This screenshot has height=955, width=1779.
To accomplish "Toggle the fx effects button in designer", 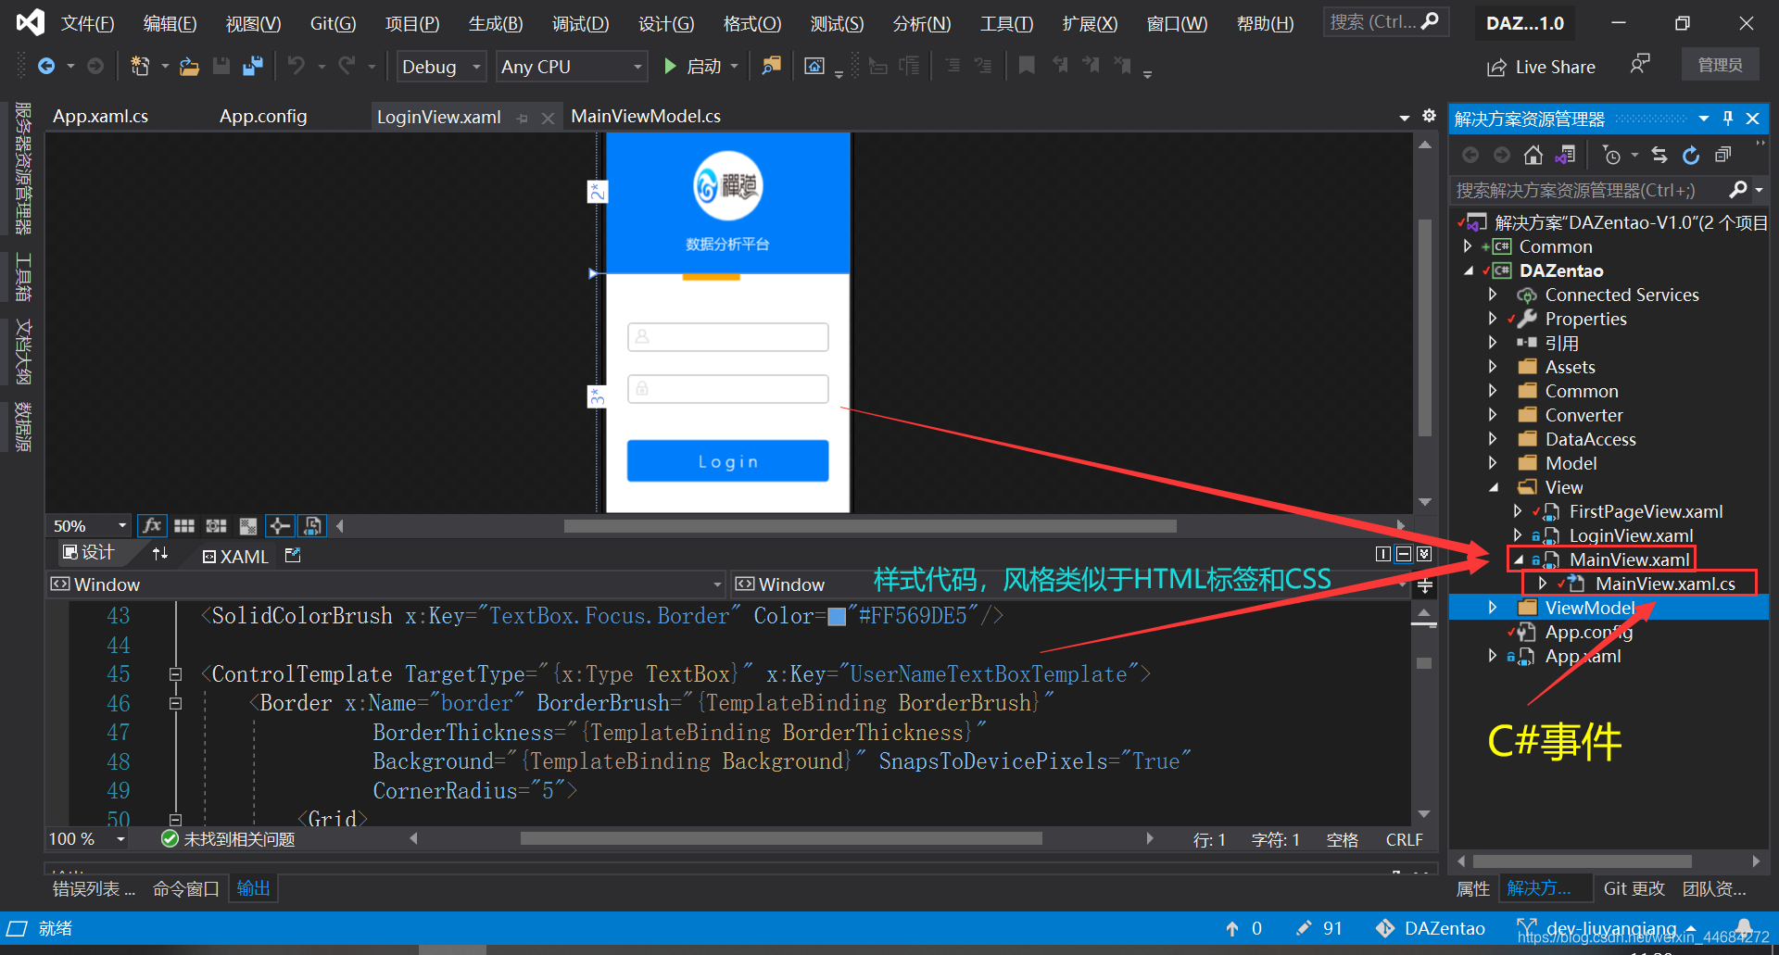I will (152, 526).
